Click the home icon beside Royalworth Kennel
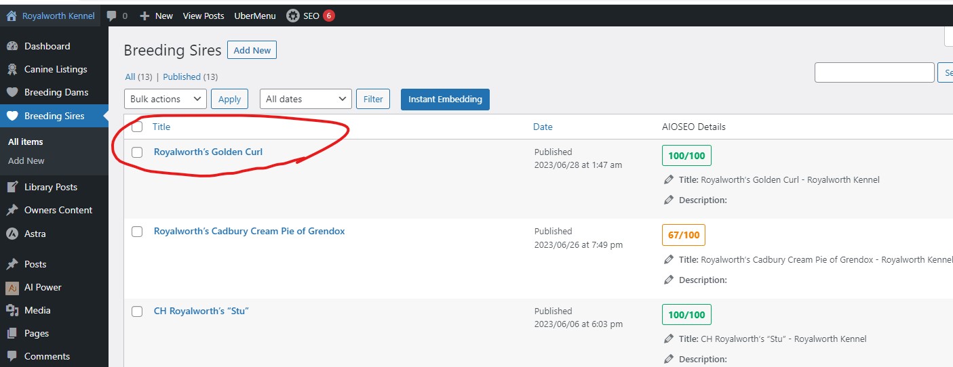The height and width of the screenshot is (367, 953). coord(12,16)
